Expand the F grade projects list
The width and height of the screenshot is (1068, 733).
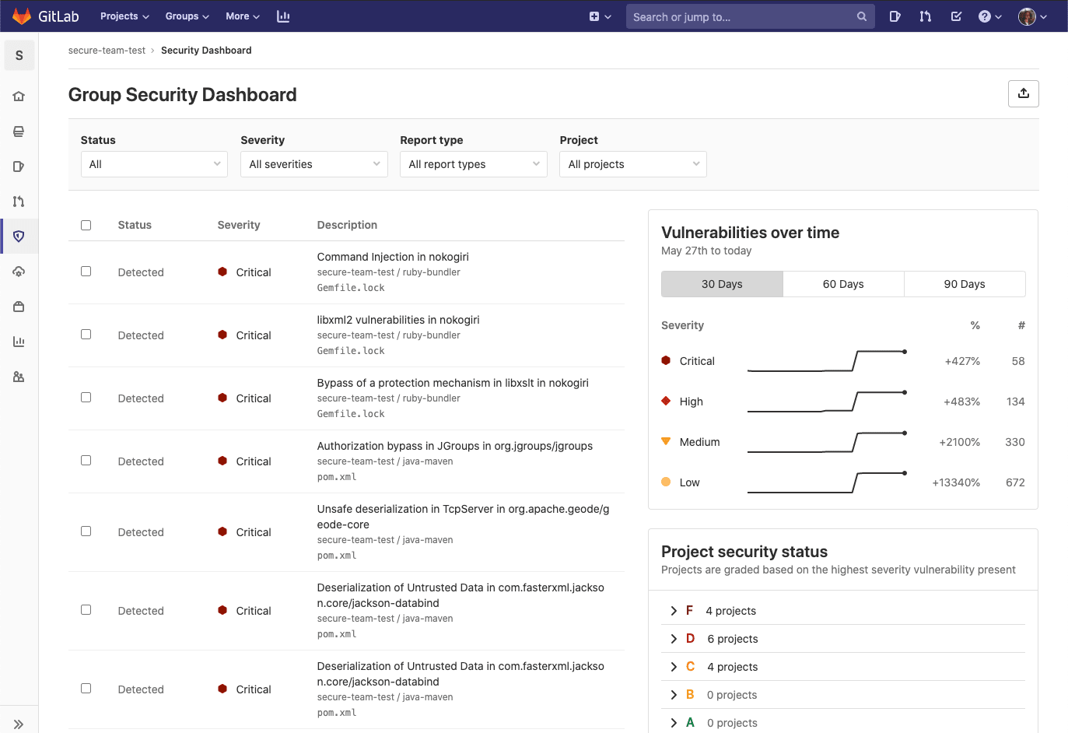coord(674,610)
